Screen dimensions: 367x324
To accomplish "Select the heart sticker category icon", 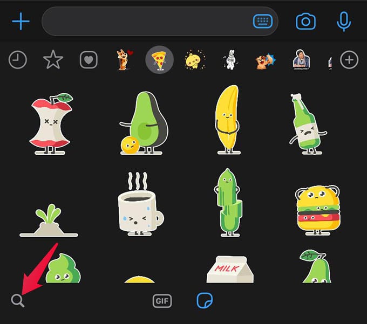I will tap(89, 60).
